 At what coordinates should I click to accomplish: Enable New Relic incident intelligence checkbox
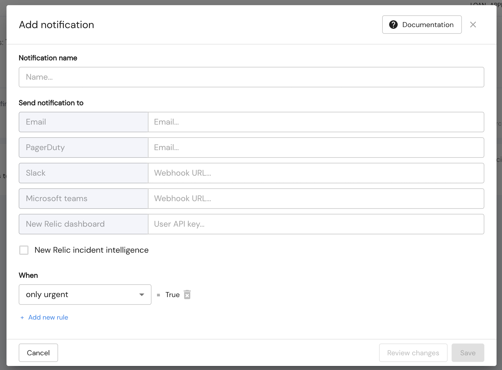[x=24, y=250]
